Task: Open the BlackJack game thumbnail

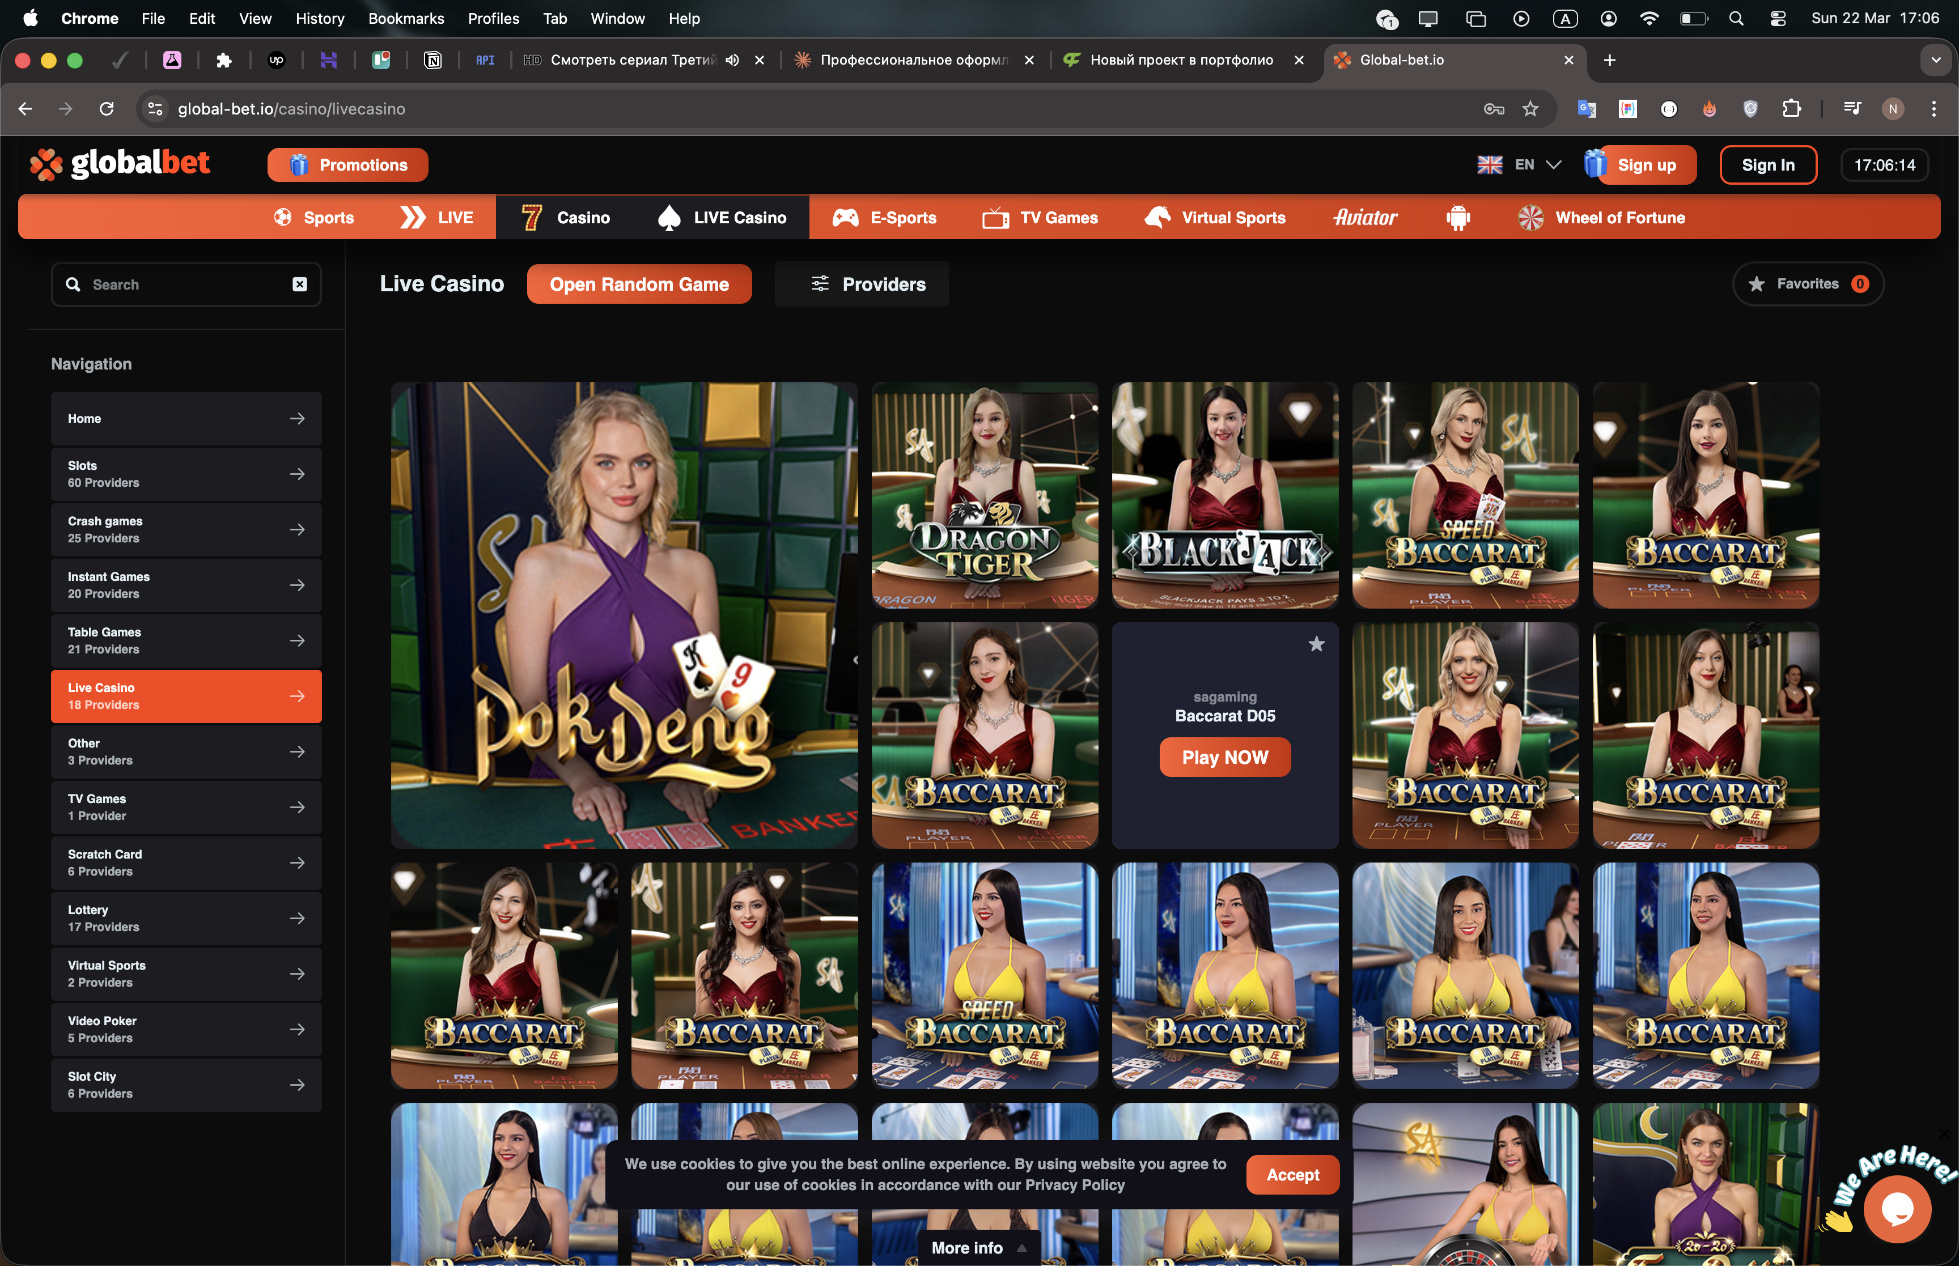Action: coord(1225,495)
